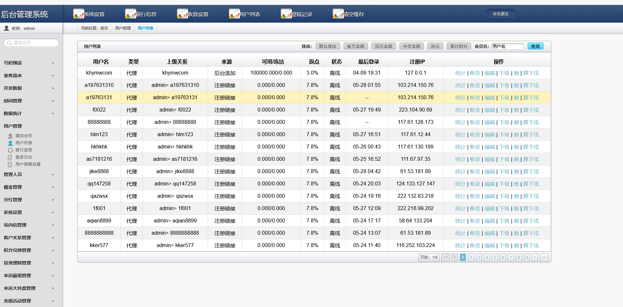This screenshot has width=623, height=307.
Task: Click the 银行信息 icon in sidebar submenu
Action: click(x=10, y=150)
